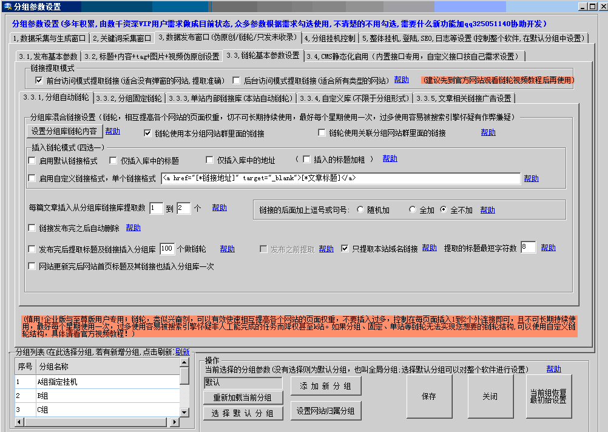Toggle 前台访问模式提取链接 checkbox
Image resolution: width=608 pixels, height=432 pixels.
[39, 80]
